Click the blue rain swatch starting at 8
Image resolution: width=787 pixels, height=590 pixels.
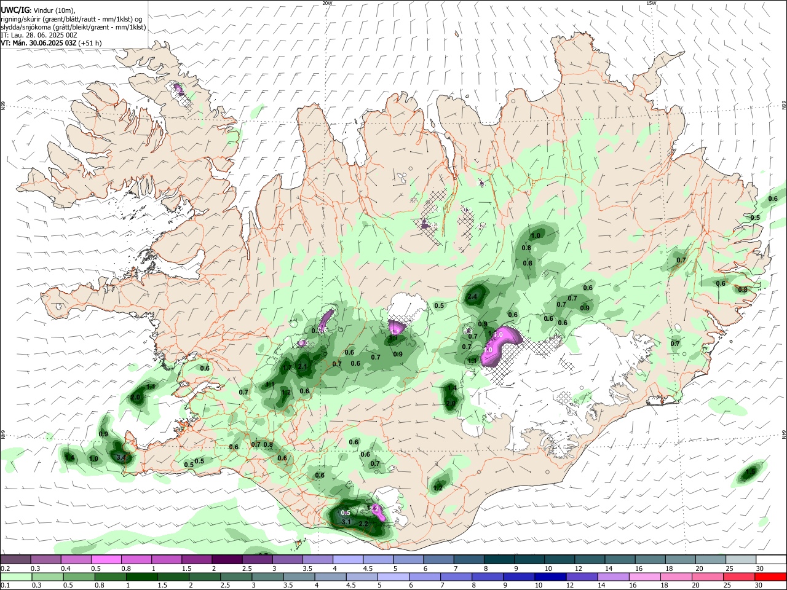pos(486,576)
